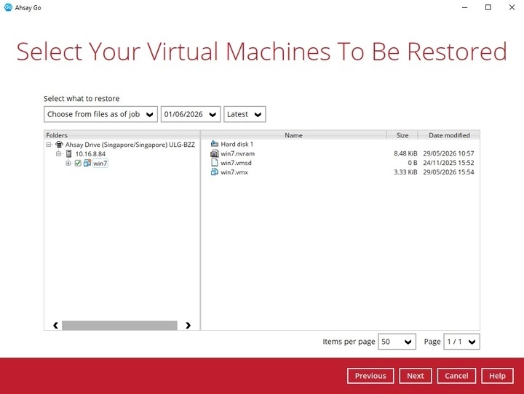Click the win7.vmsd blank file icon
Screen dimensions: 524x394
click(x=215, y=163)
